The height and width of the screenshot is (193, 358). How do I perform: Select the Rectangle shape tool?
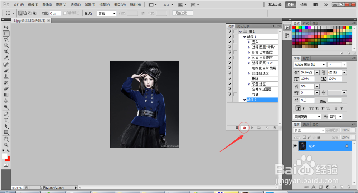(x=6, y=132)
